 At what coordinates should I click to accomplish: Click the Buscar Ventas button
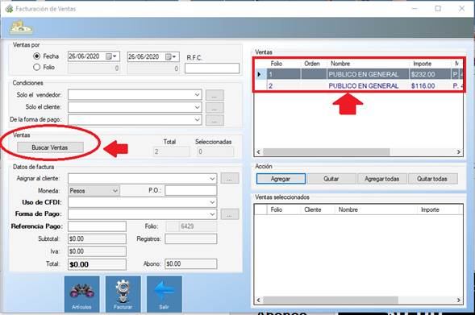click(50, 147)
